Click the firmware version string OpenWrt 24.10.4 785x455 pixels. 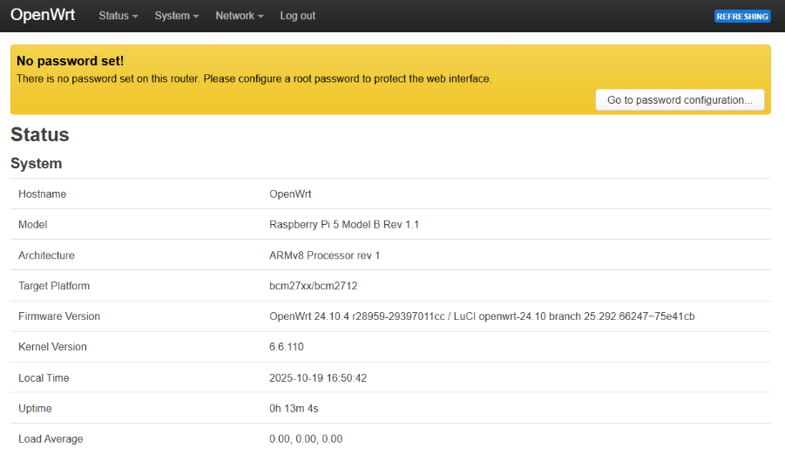pyautogui.click(x=482, y=316)
